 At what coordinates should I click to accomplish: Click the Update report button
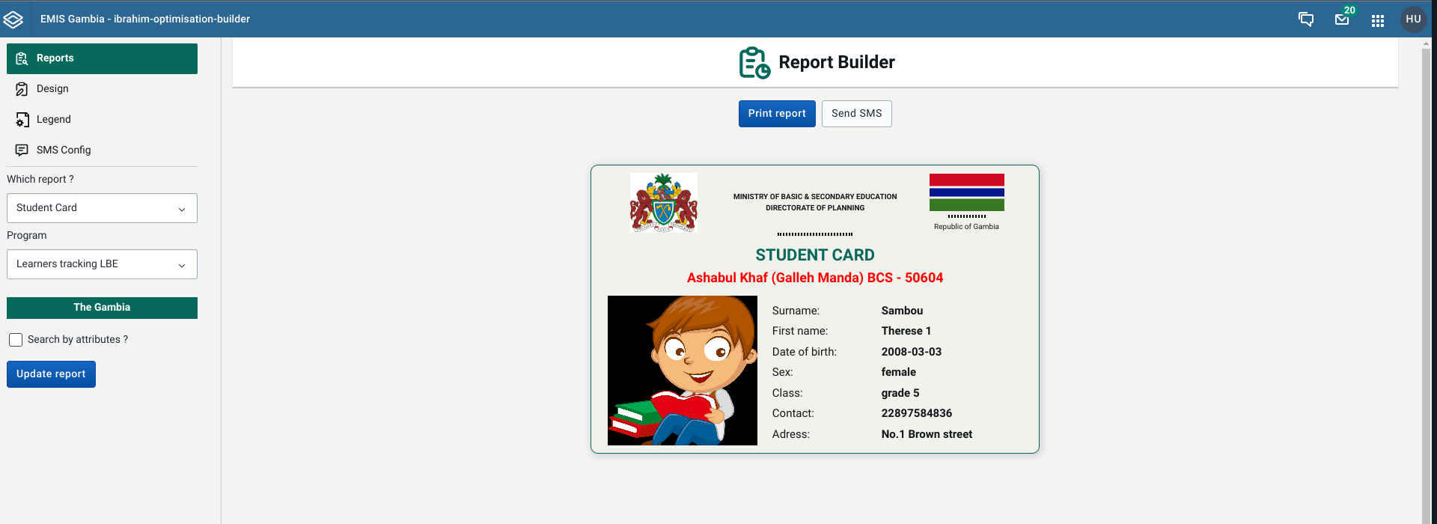pyautogui.click(x=51, y=374)
